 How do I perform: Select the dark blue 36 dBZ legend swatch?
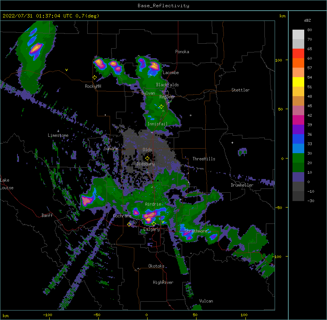tap(298, 139)
